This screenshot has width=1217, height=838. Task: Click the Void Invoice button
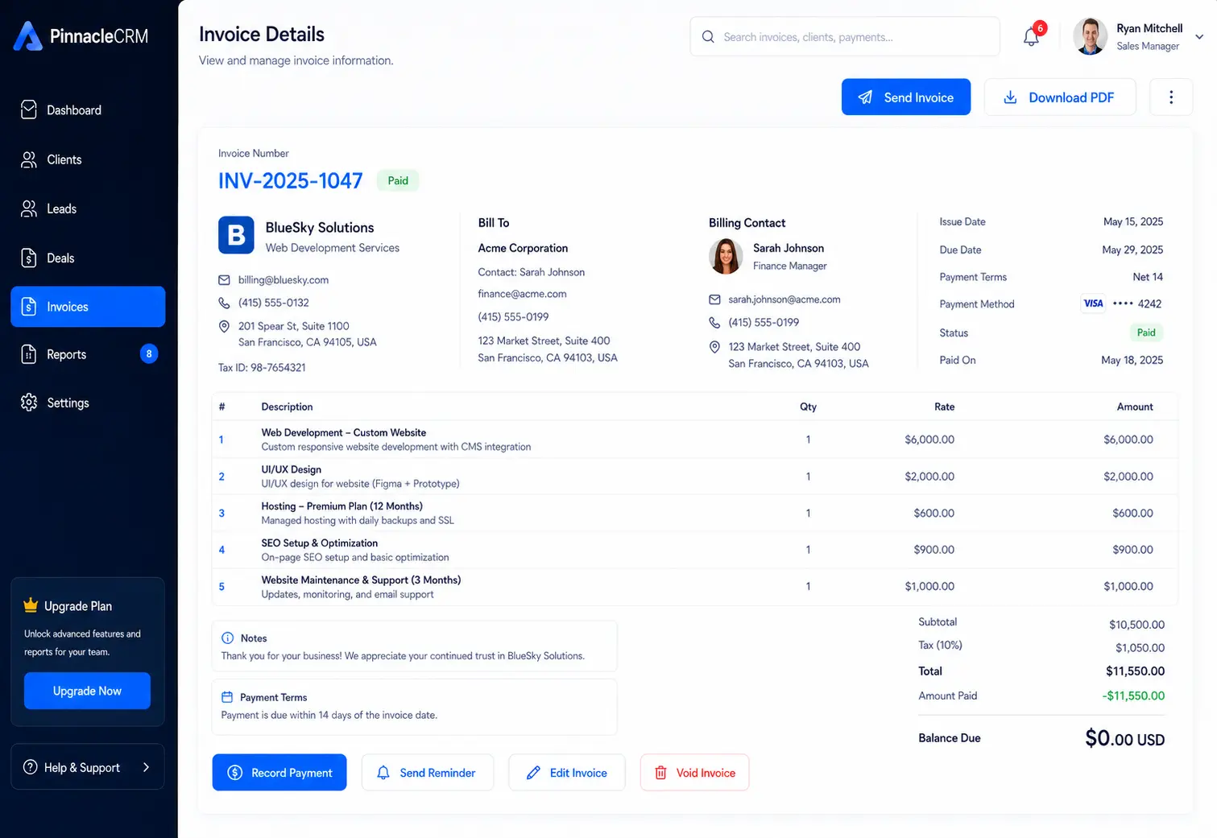point(695,773)
